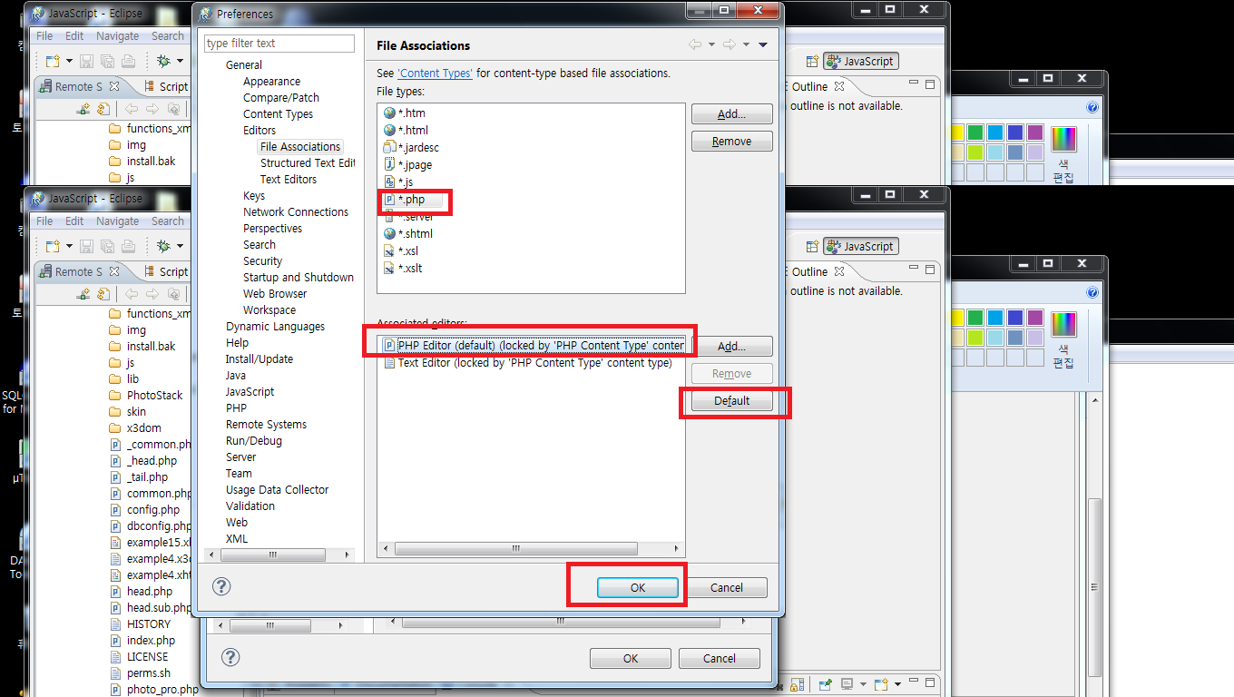This screenshot has height=697, width=1234.
Task: Select Run/Debug preferences category
Action: [254, 441]
